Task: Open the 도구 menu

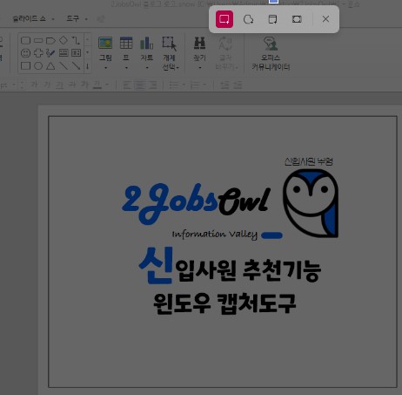Action: [x=72, y=18]
